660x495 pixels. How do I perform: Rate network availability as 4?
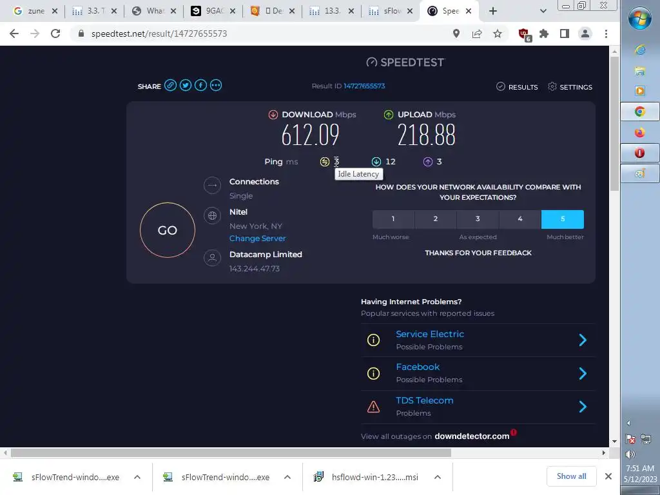(x=520, y=219)
